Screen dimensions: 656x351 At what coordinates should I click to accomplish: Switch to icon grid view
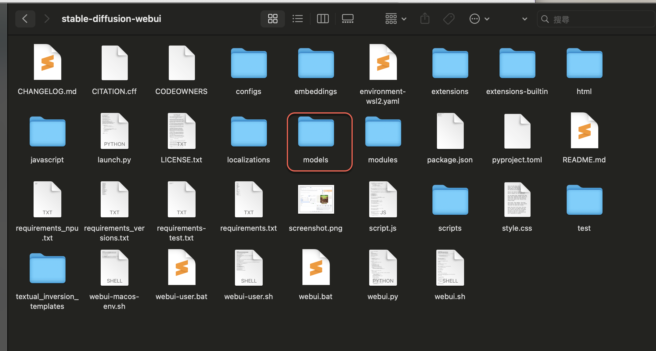[272, 19]
